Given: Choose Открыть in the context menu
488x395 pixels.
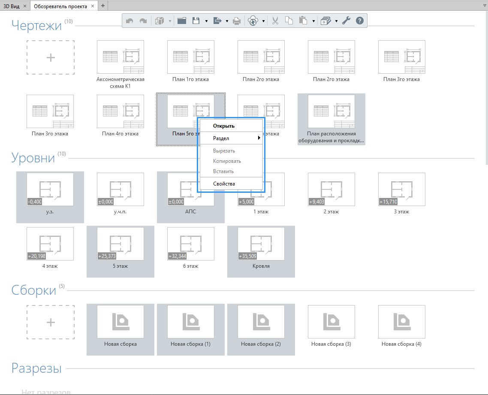Looking at the screenshot, I should coord(223,126).
